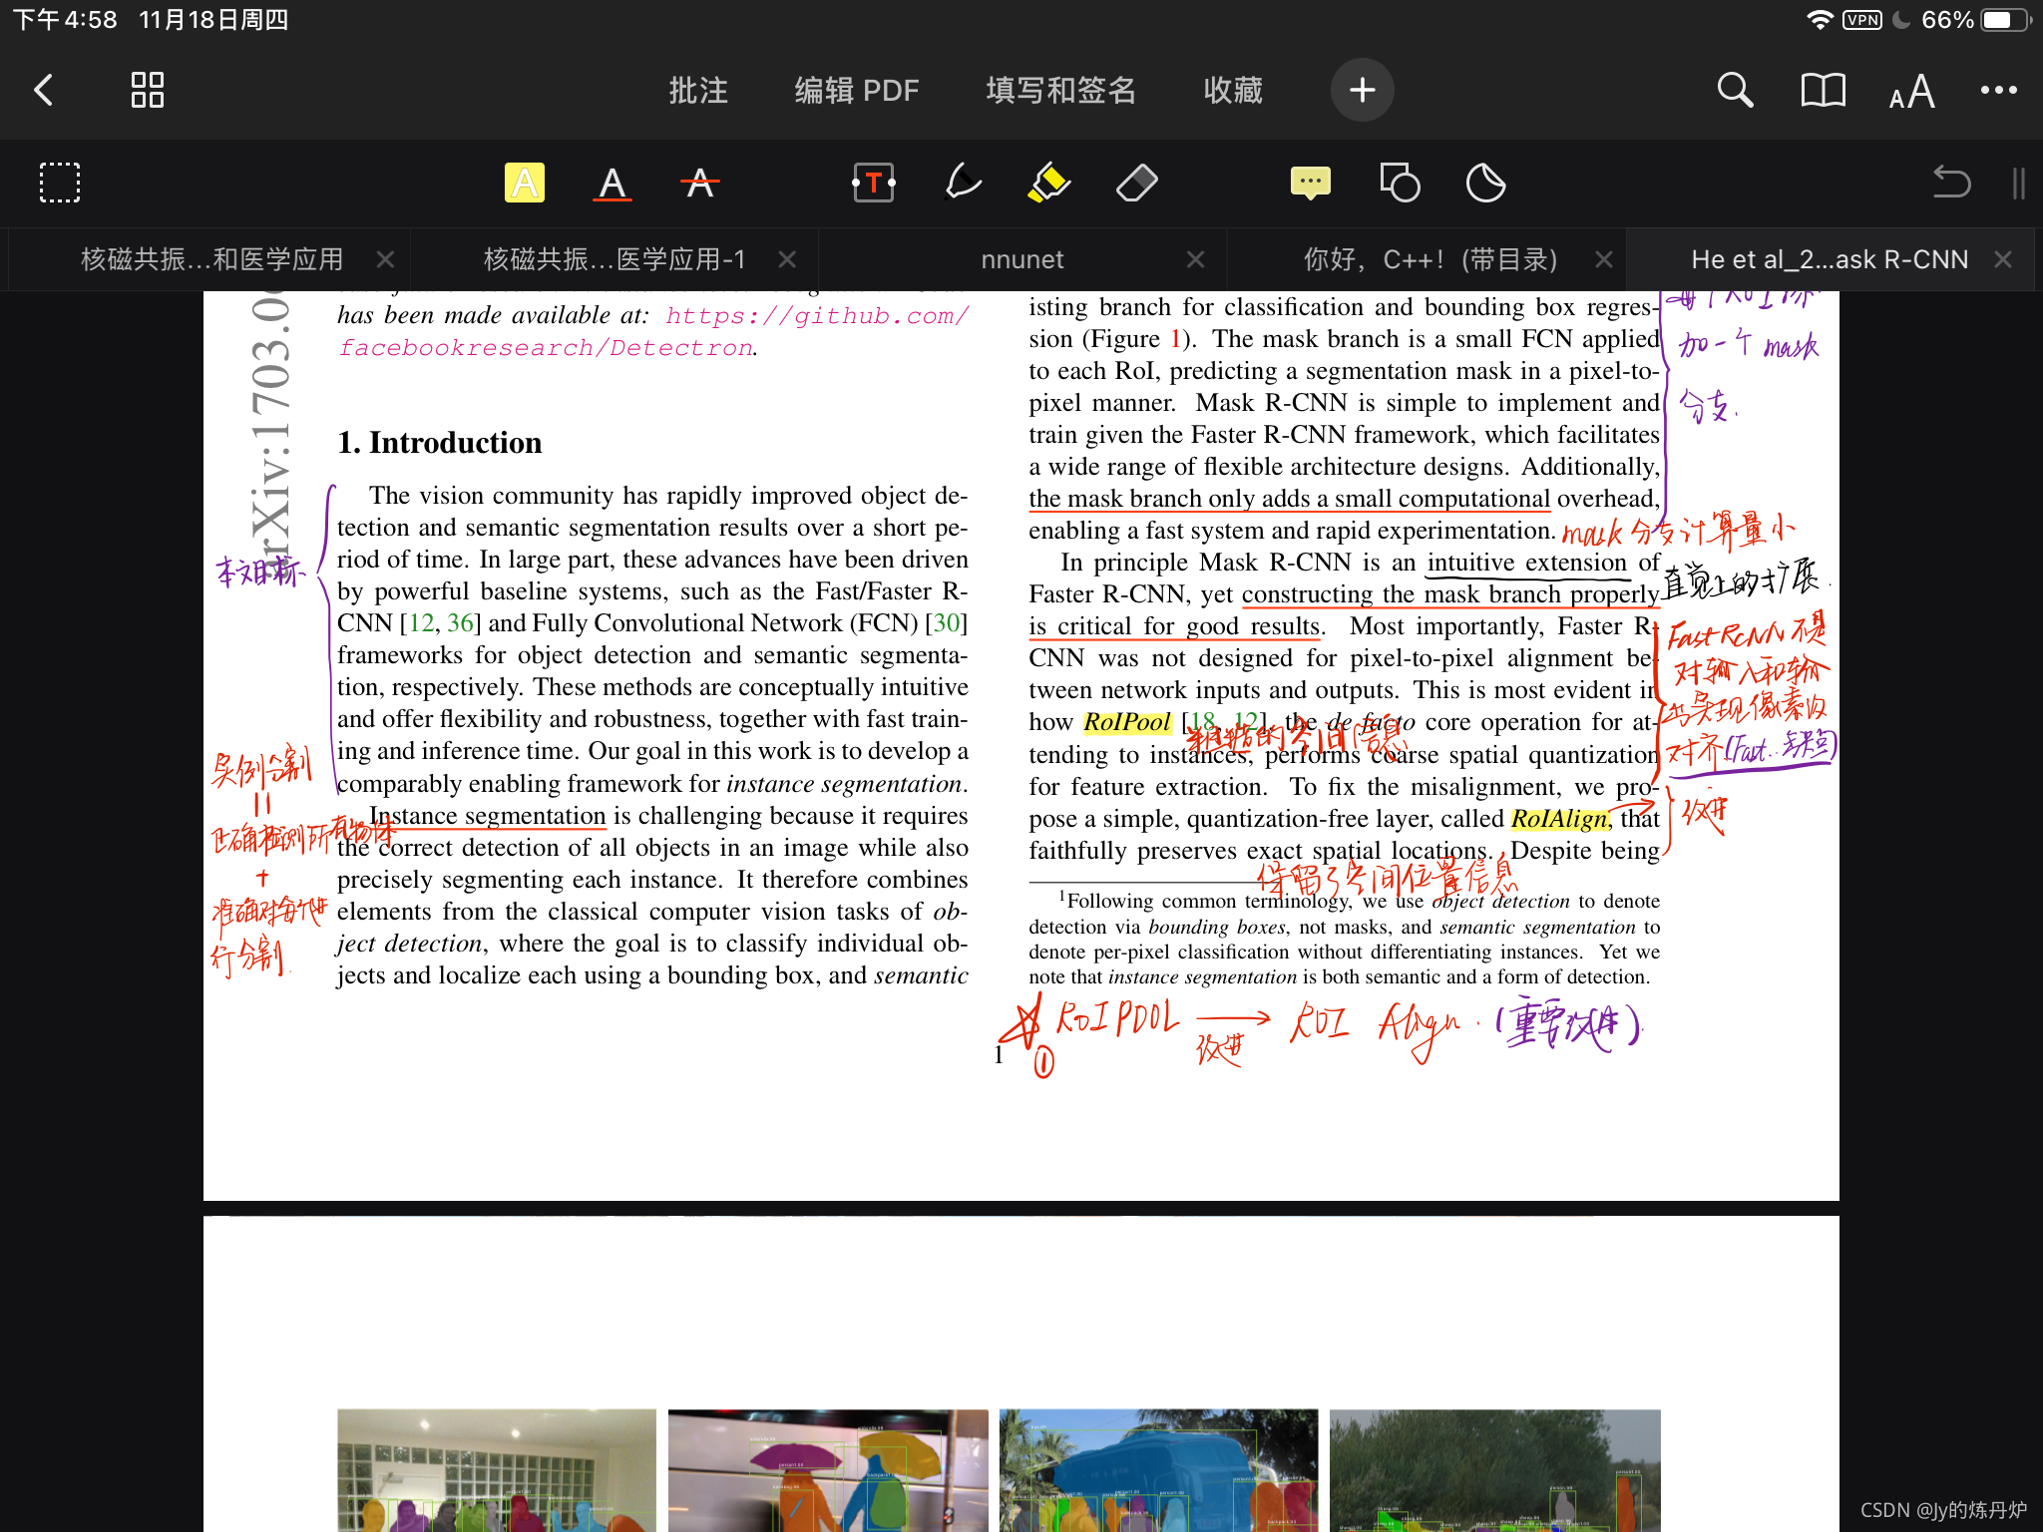Open the shapes tool

tap(1399, 183)
